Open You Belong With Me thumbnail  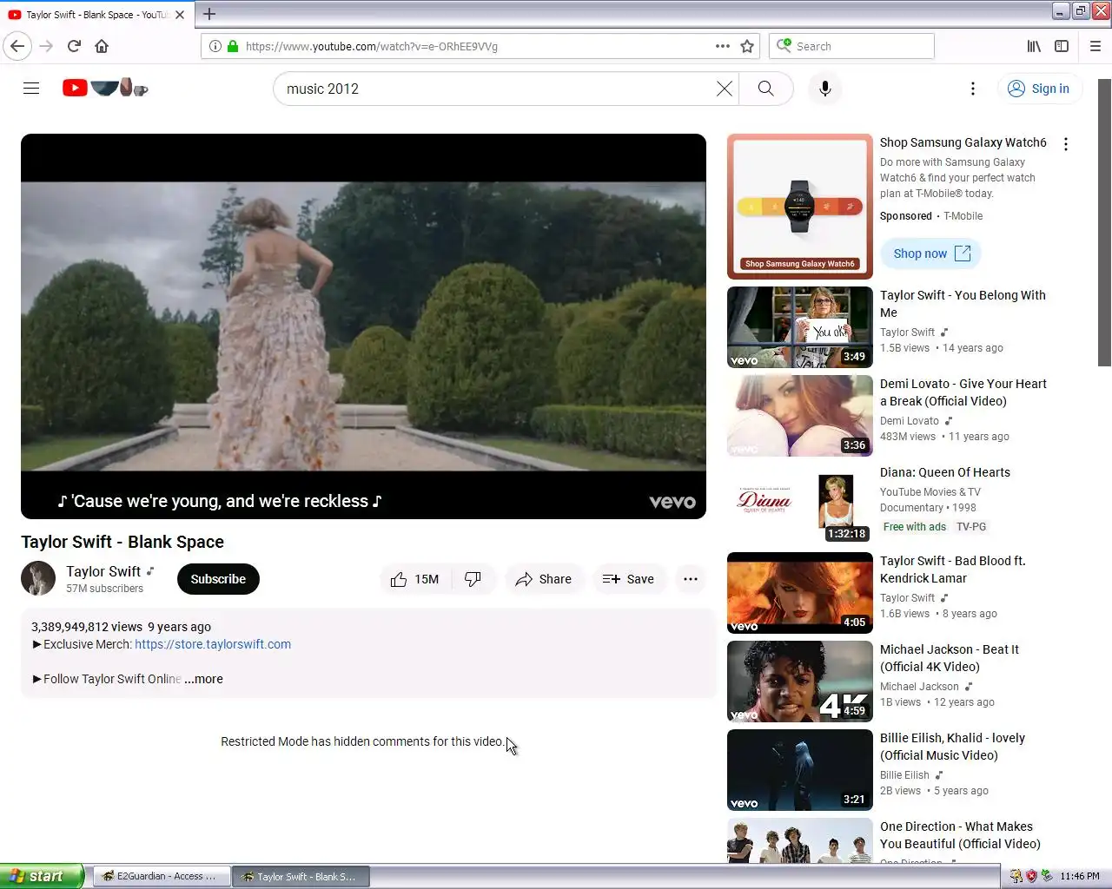point(800,327)
